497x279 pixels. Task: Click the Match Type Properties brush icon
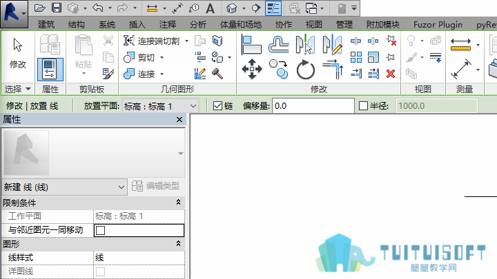pyautogui.click(x=108, y=74)
